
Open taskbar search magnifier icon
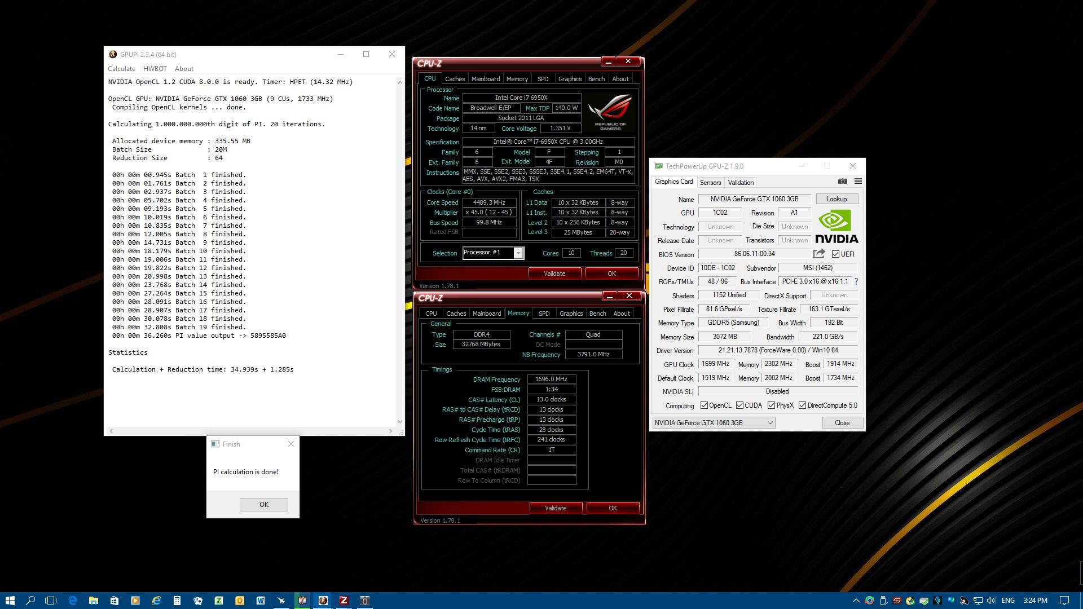pos(30,601)
